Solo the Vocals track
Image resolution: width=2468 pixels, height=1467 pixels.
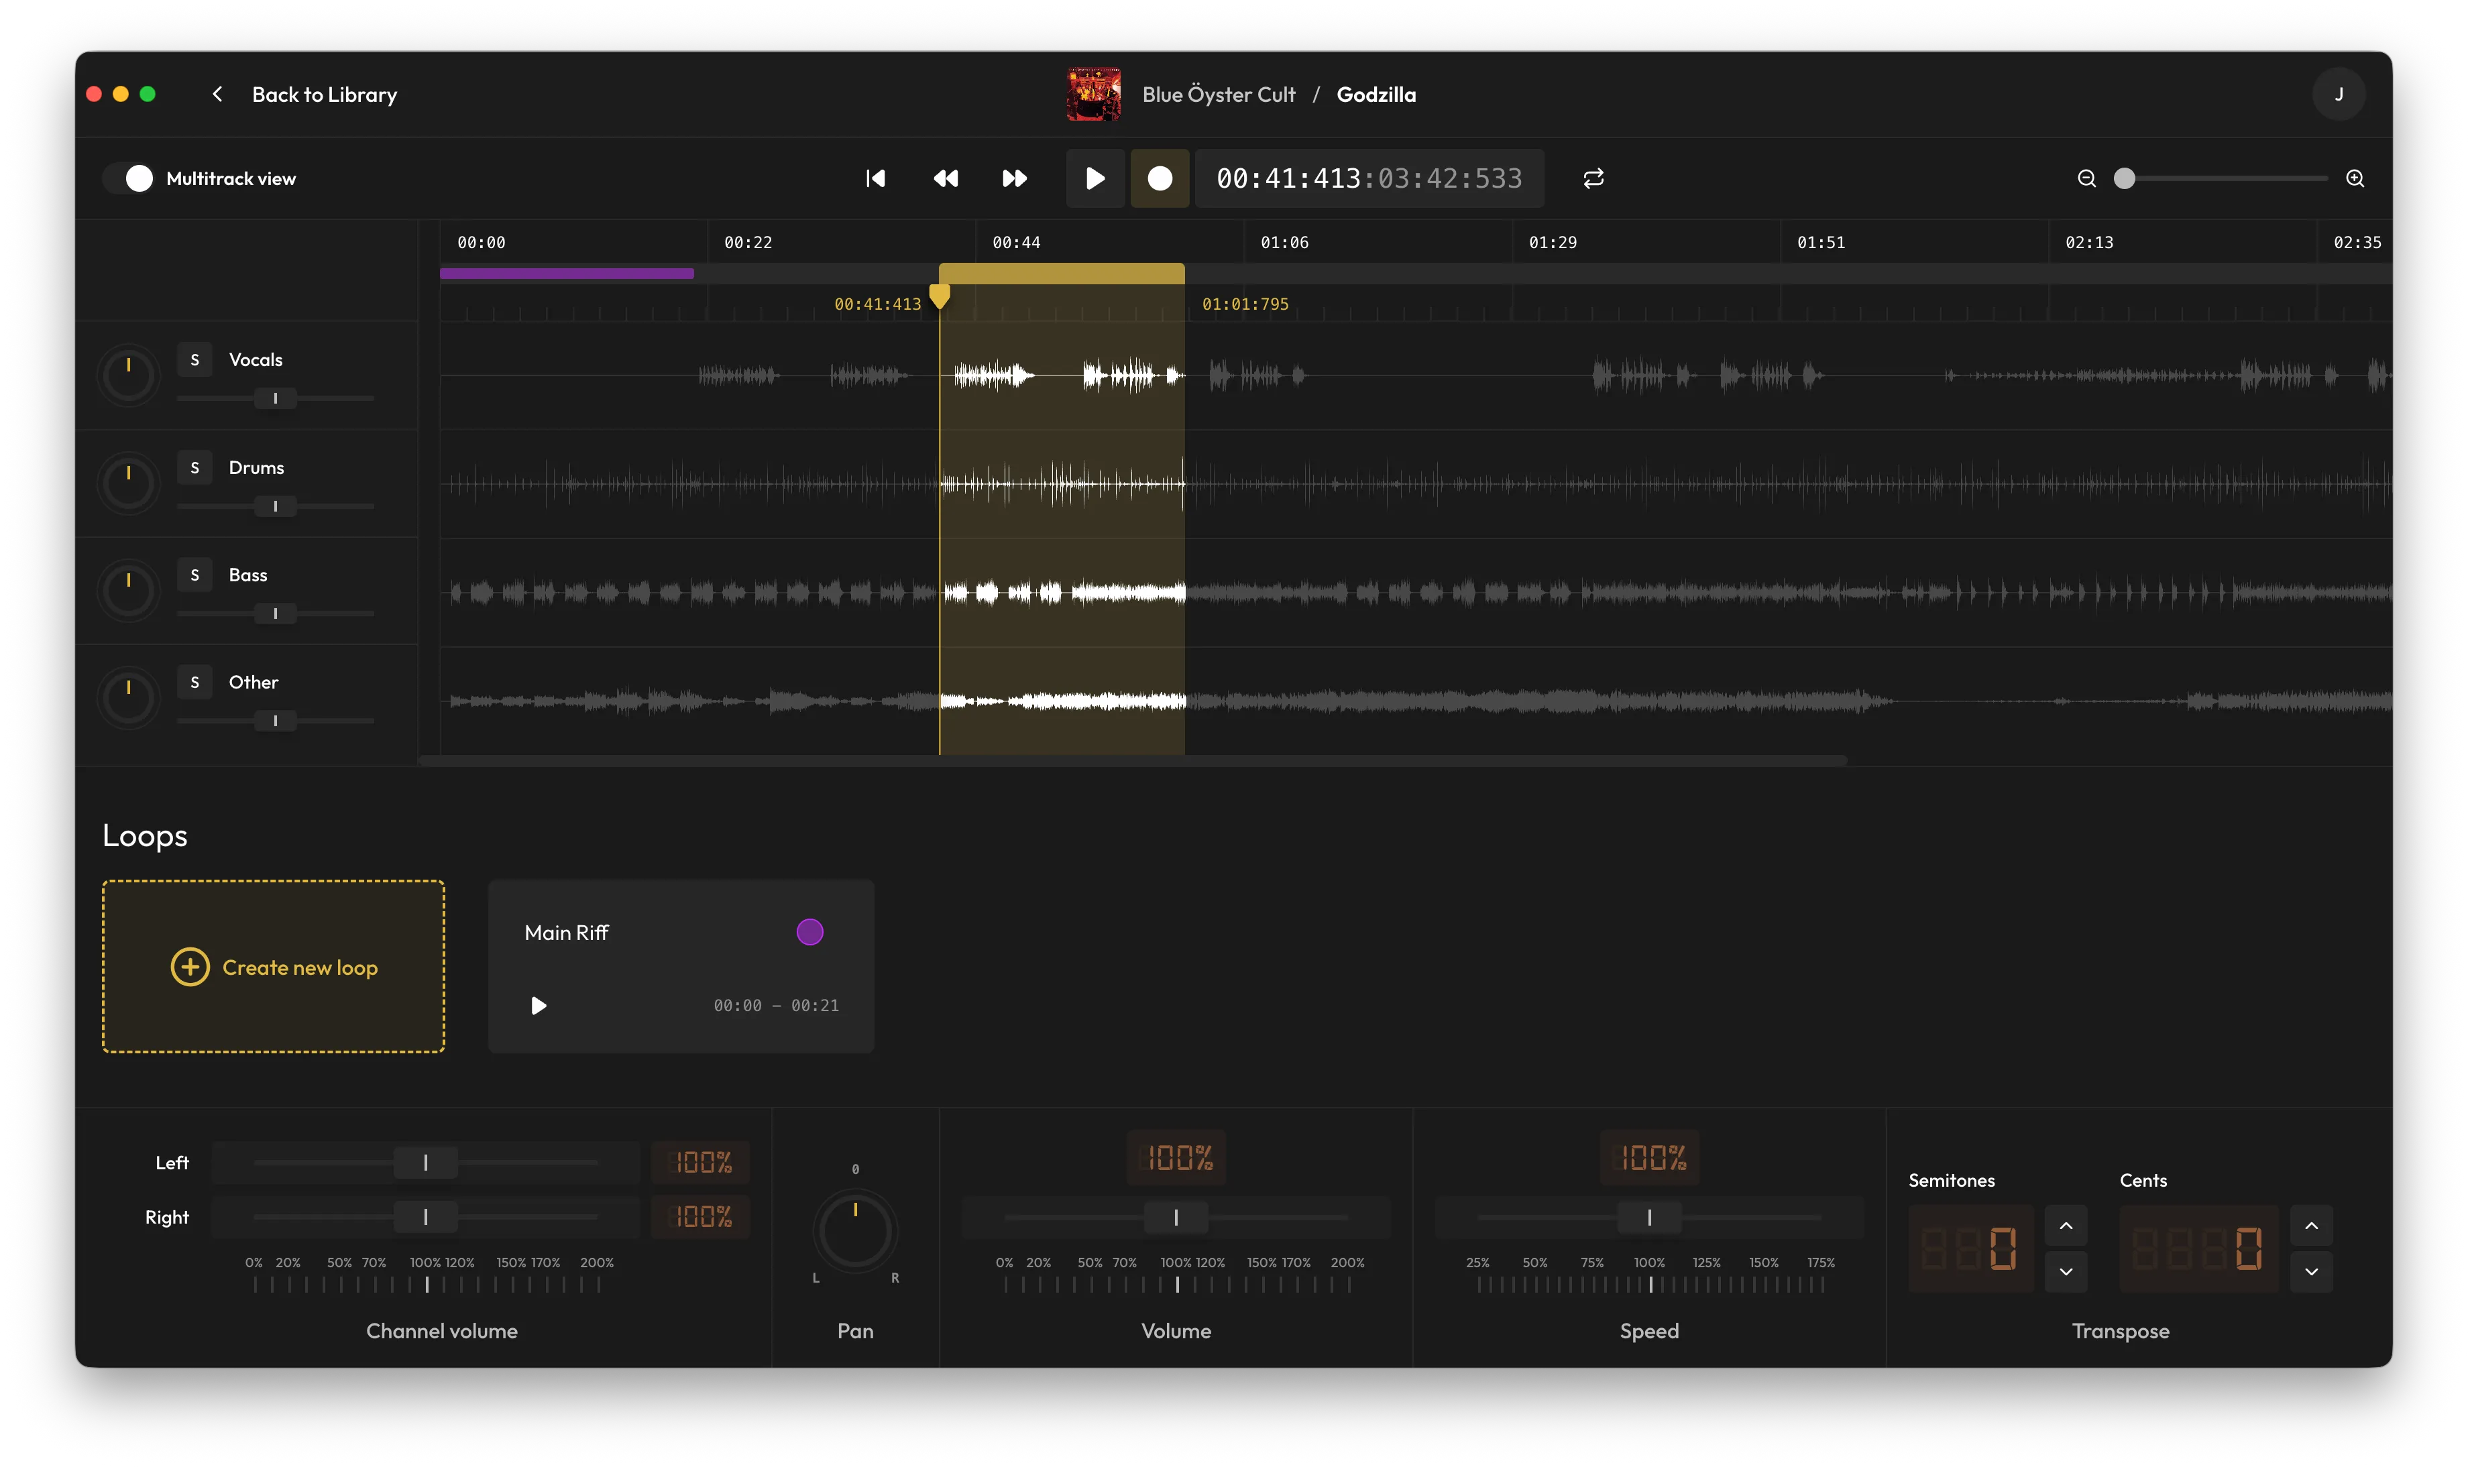pyautogui.click(x=194, y=360)
